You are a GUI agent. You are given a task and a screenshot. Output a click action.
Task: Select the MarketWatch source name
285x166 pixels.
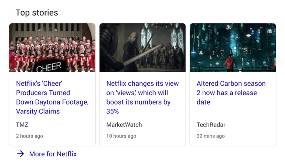pos(124,125)
